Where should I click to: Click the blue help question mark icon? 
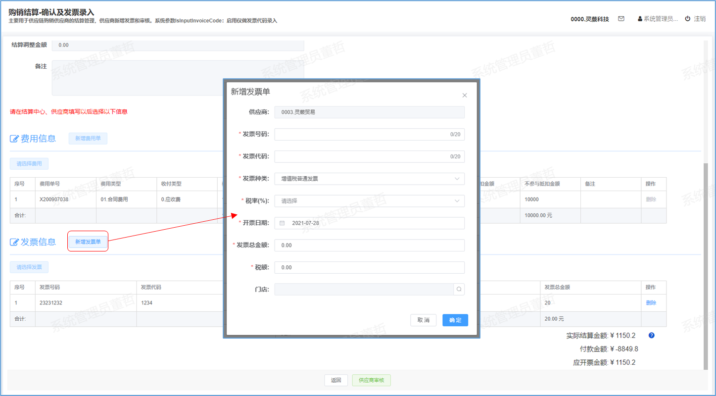(651, 336)
